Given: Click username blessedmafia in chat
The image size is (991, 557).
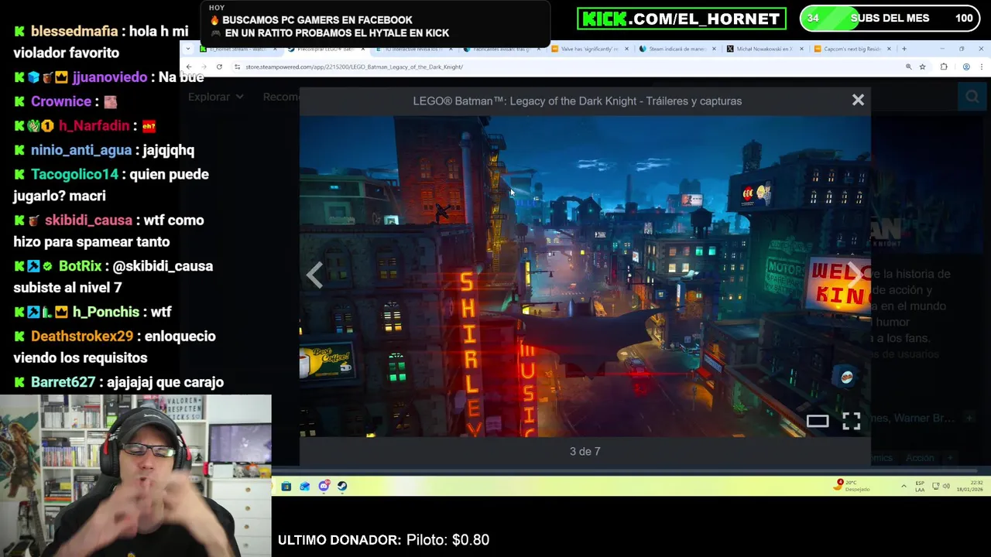Looking at the screenshot, I should point(74,31).
